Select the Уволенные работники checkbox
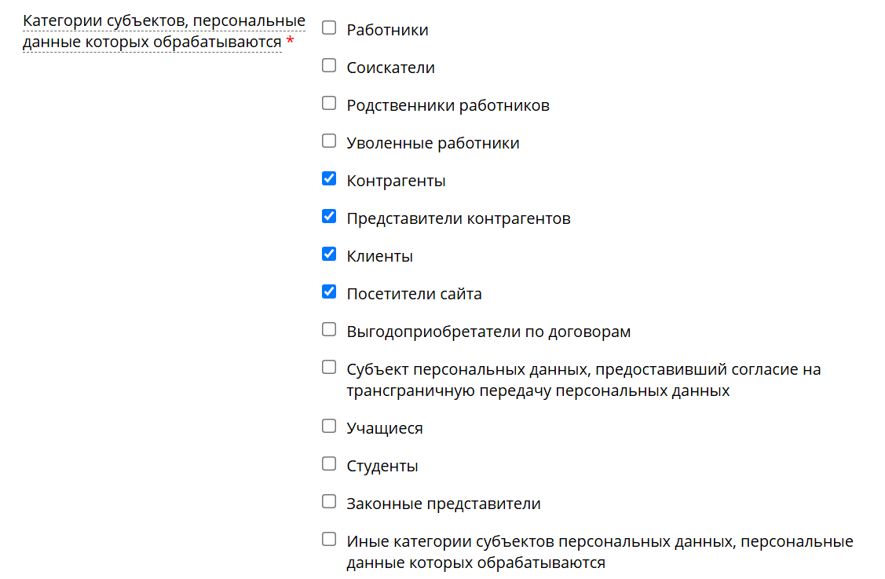 [x=328, y=140]
